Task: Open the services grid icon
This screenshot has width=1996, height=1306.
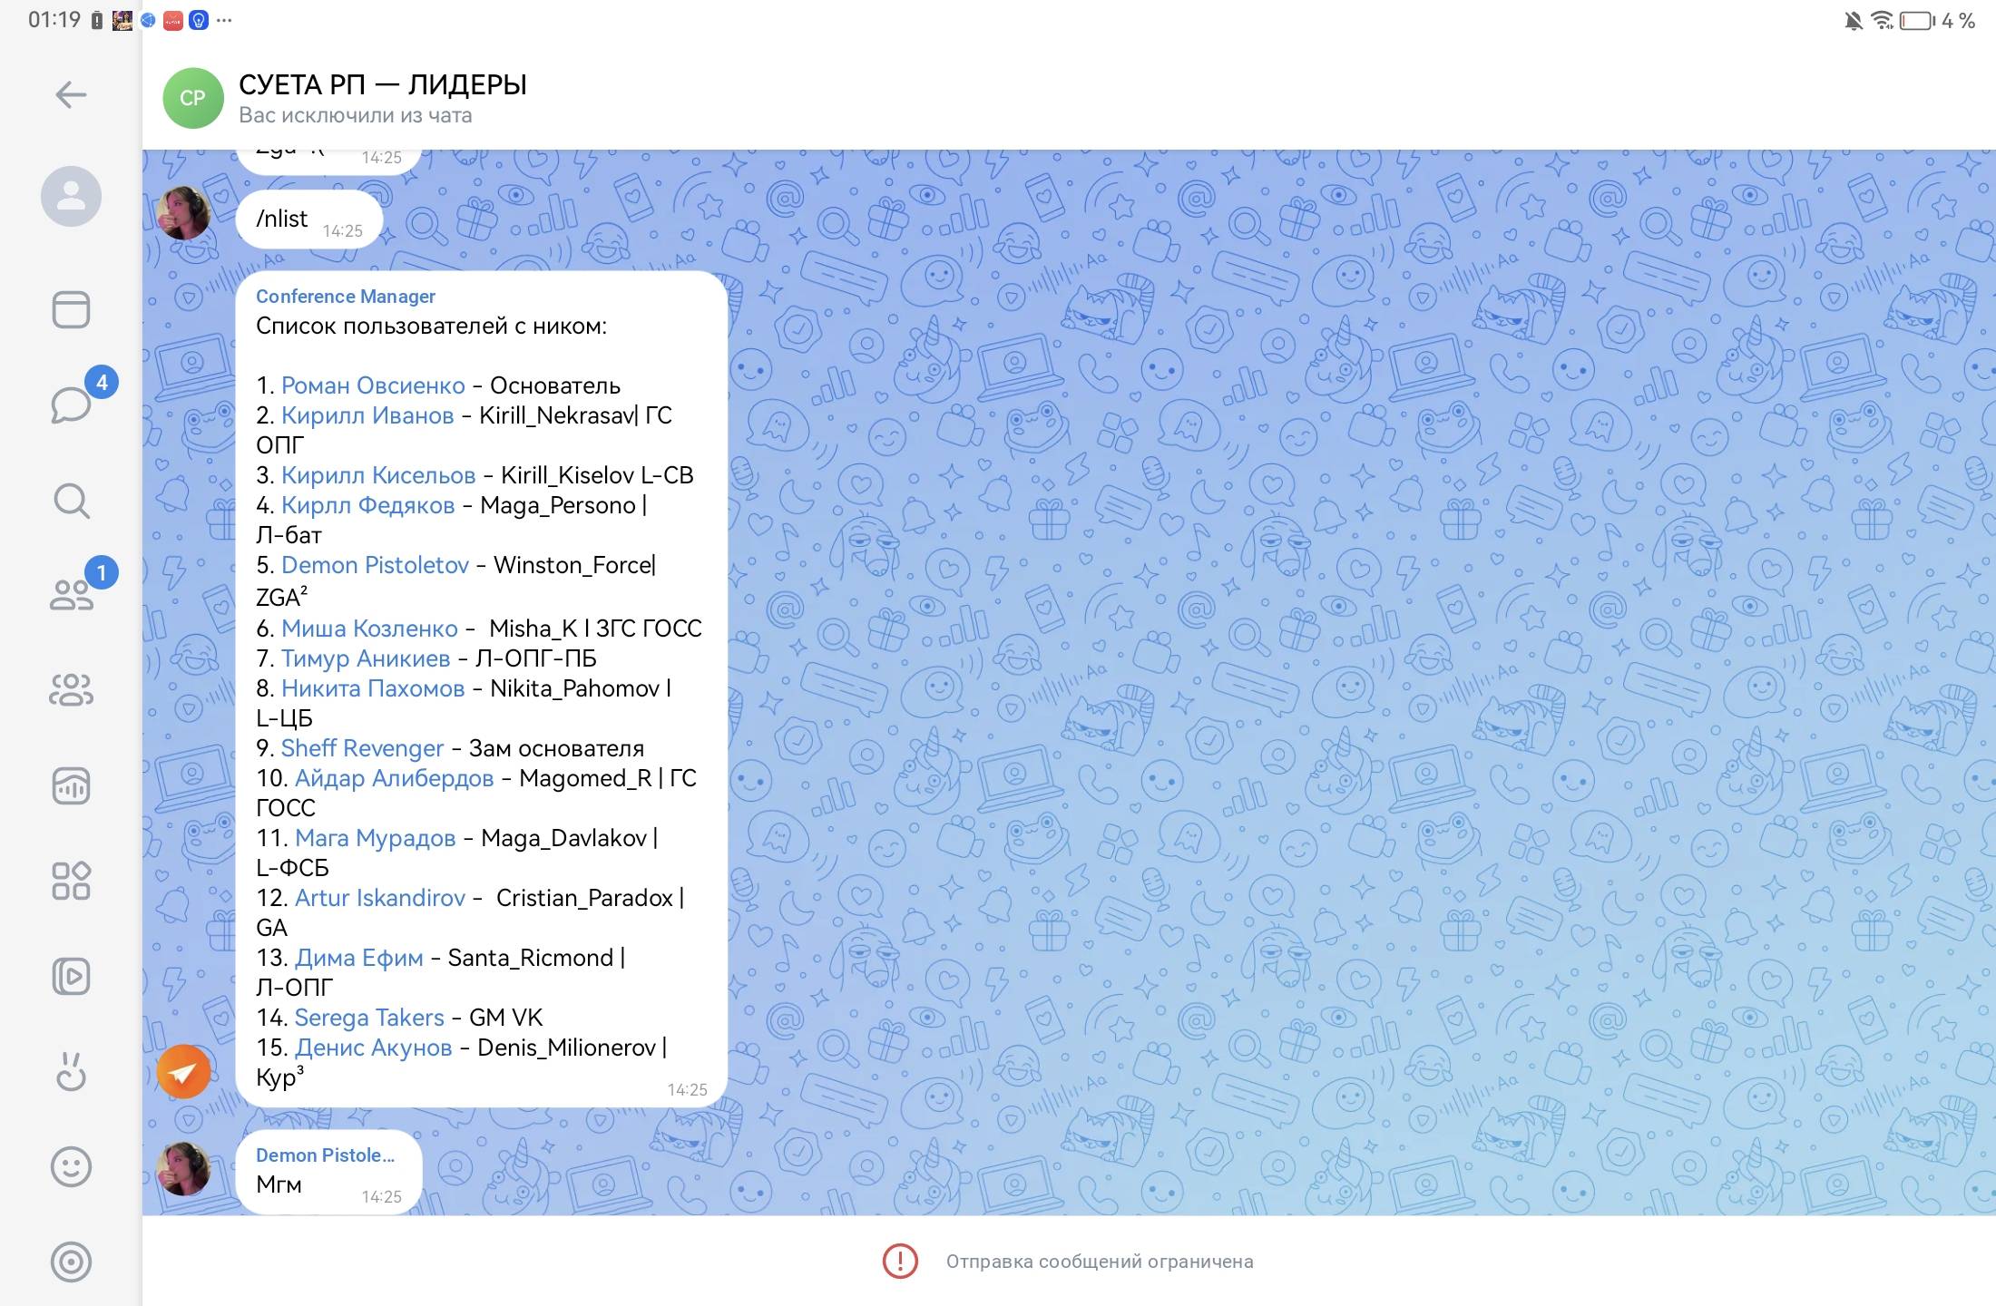Action: pyautogui.click(x=71, y=881)
